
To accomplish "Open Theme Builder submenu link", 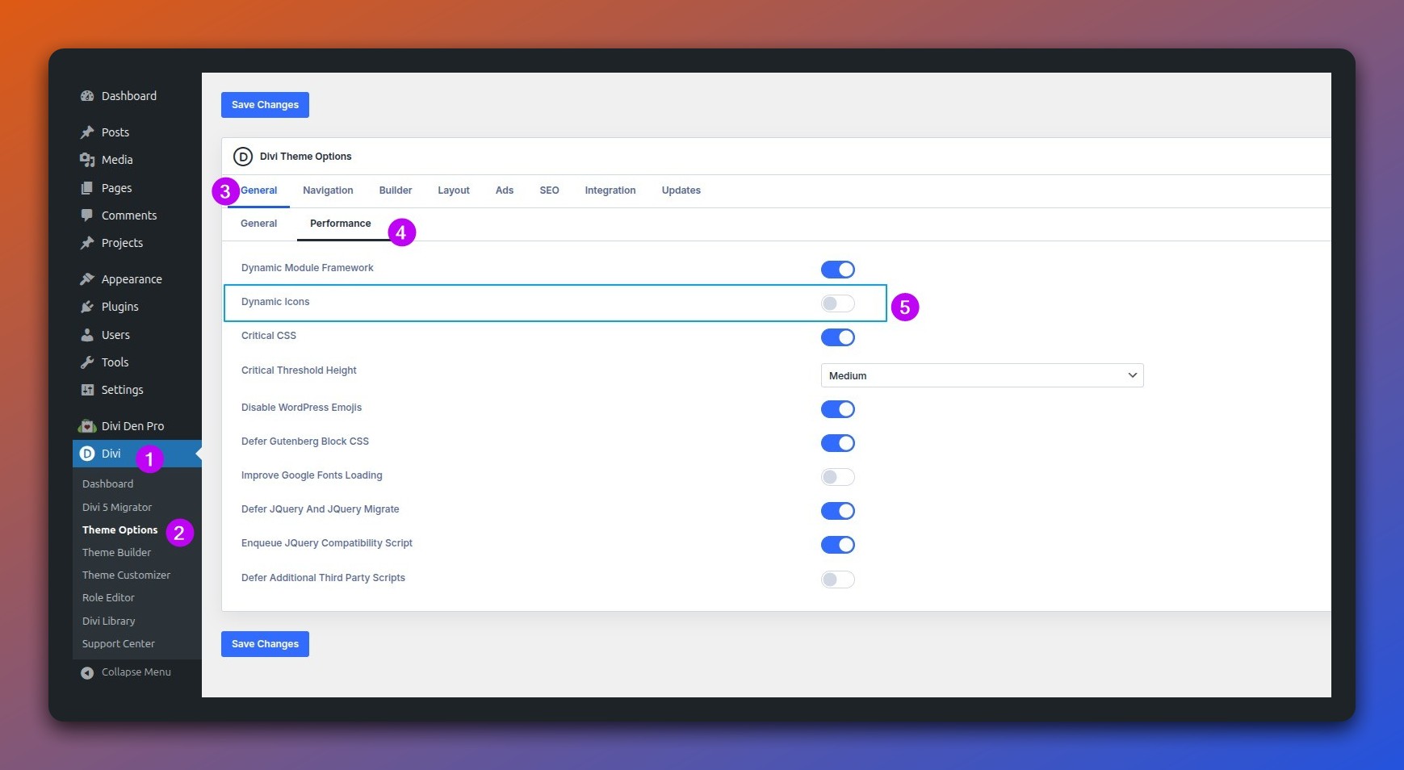I will (x=116, y=553).
